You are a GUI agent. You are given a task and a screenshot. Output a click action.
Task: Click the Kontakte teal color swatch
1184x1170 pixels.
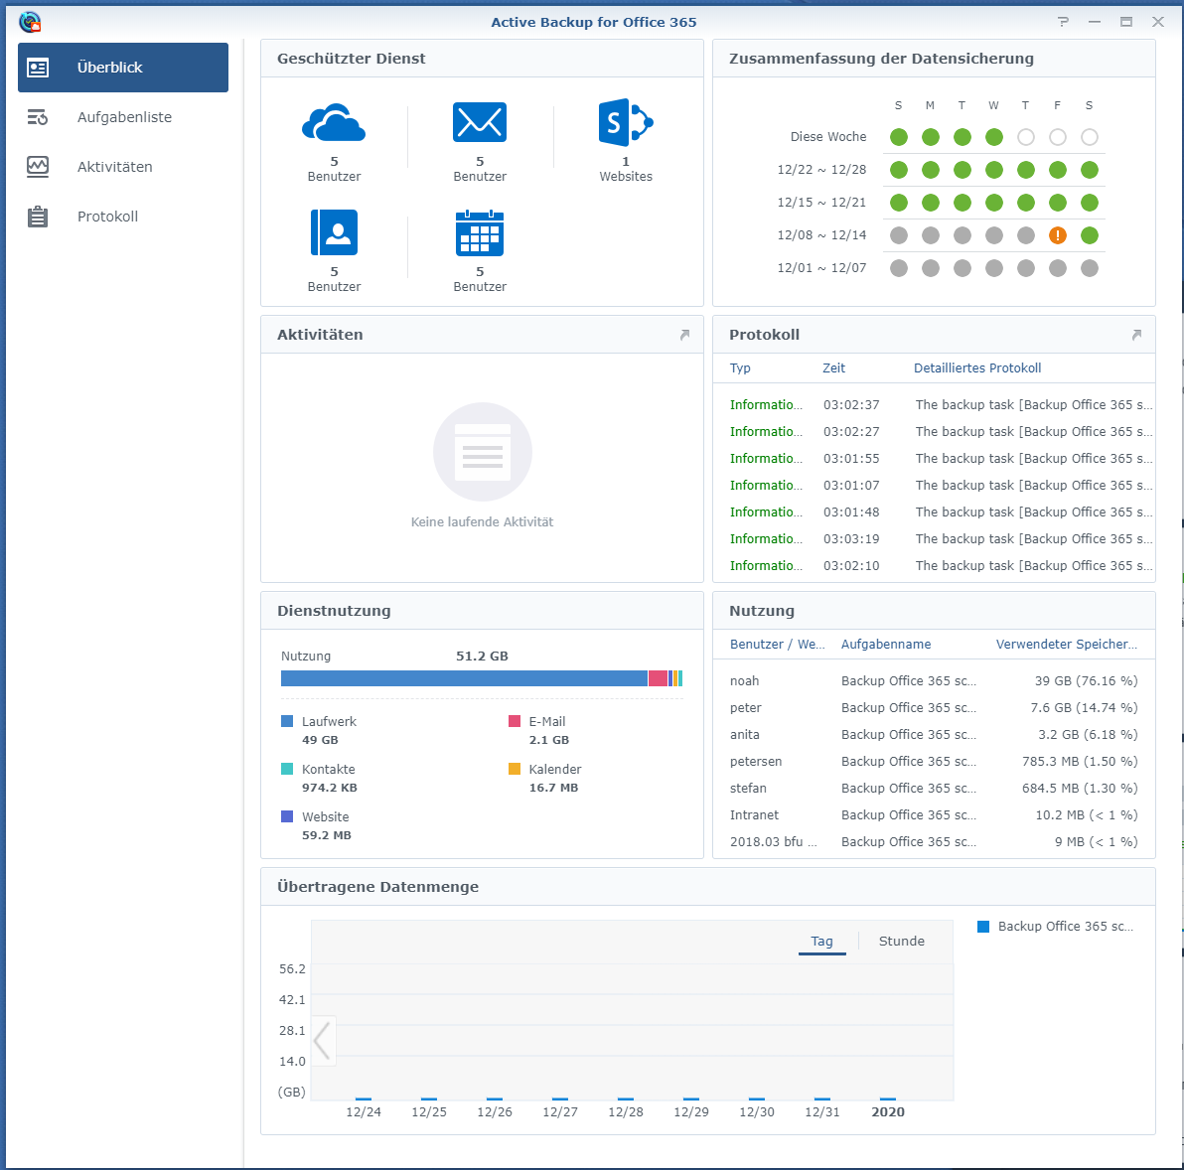pos(287,769)
